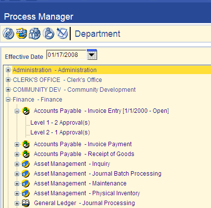Open the Effective Date calendar picker
Screen dimensions: 211x208
[x=92, y=54]
